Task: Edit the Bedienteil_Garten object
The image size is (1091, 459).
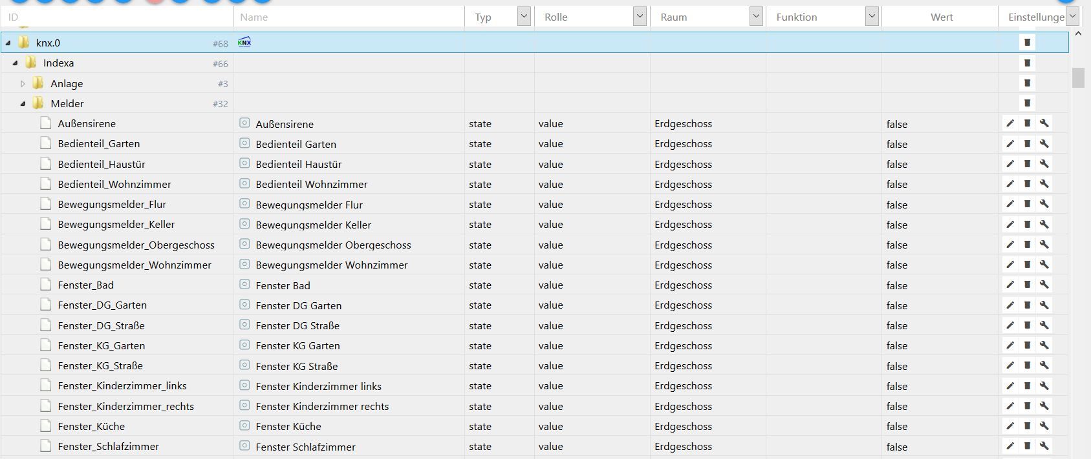Action: pos(1010,143)
